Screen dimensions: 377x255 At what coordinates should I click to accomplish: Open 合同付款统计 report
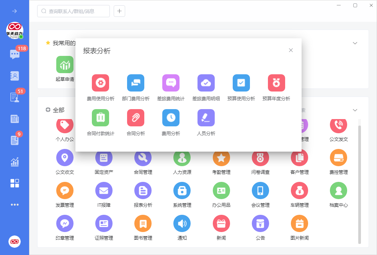(100, 118)
